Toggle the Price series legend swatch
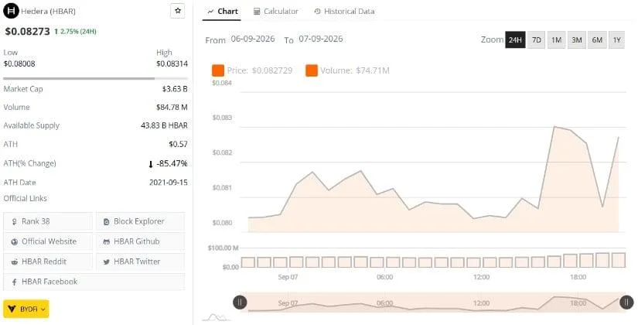The height and width of the screenshot is (325, 638). pos(217,70)
